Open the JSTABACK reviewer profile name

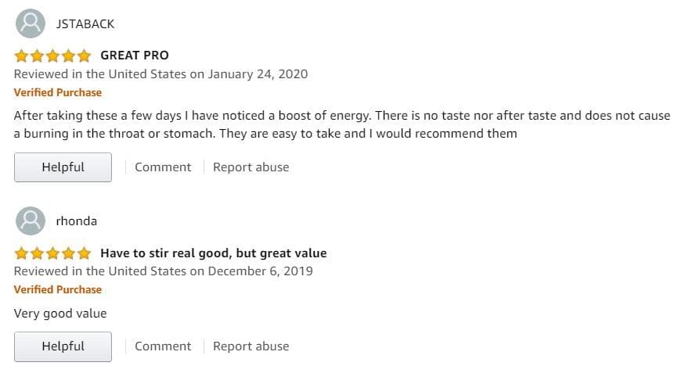[85, 23]
